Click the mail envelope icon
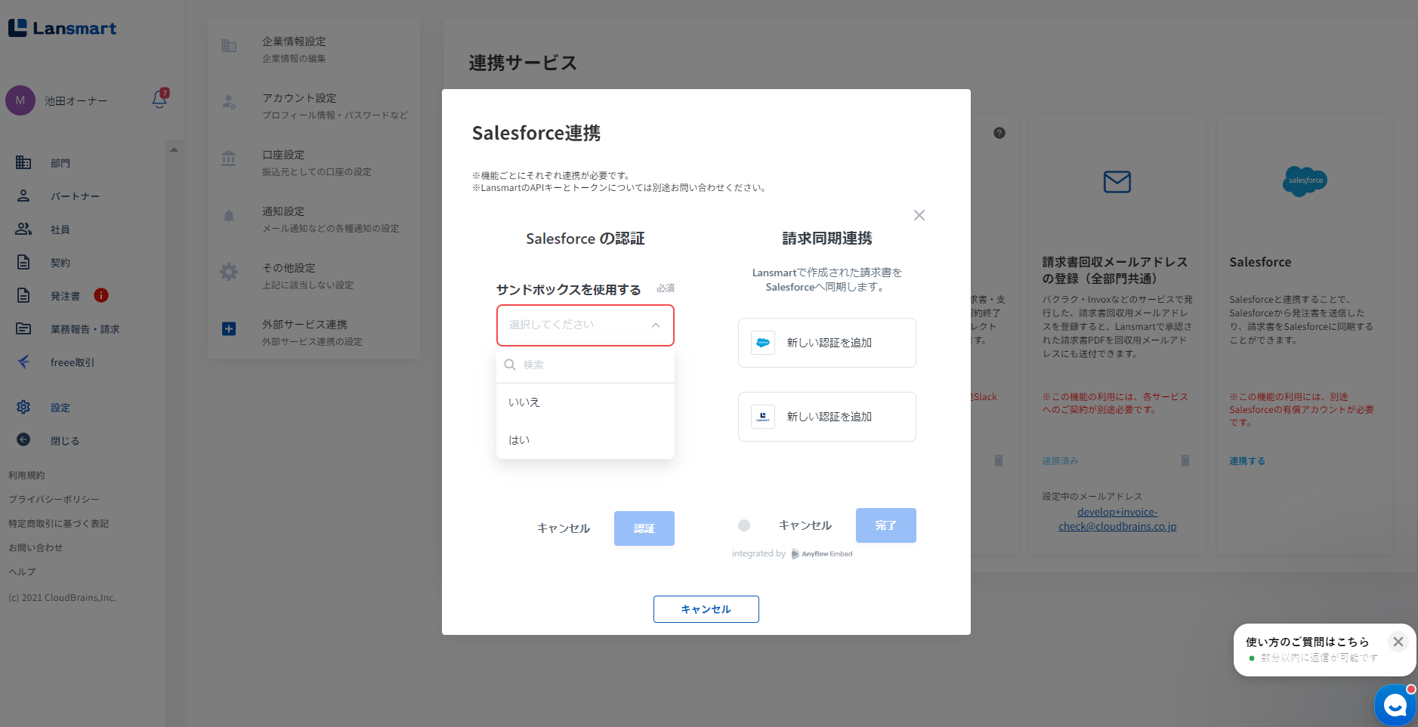 1117,182
